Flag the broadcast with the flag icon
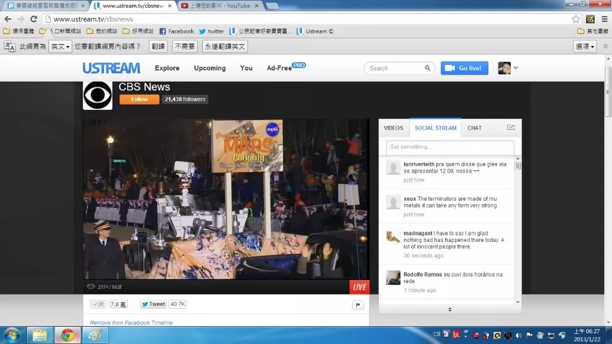 point(358,305)
